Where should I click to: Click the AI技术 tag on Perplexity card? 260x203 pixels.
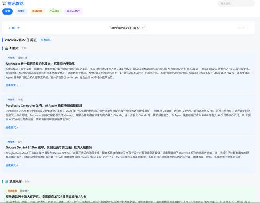pyautogui.click(x=11, y=100)
